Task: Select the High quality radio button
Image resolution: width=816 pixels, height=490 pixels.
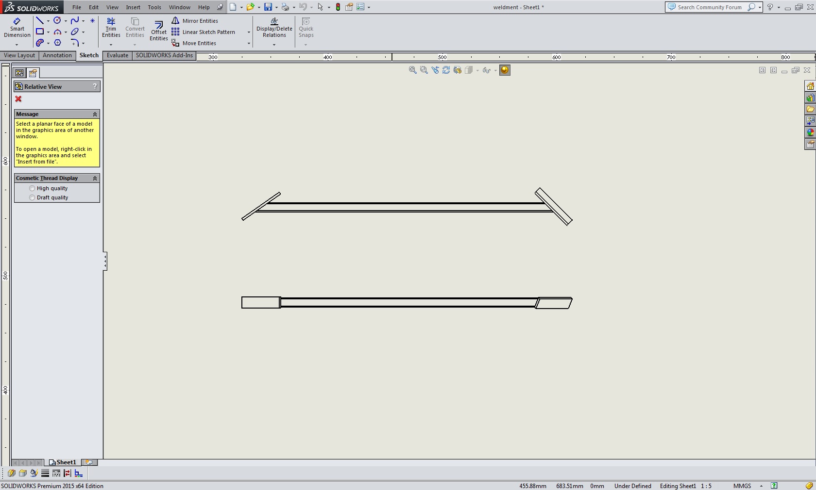Action: click(x=32, y=188)
